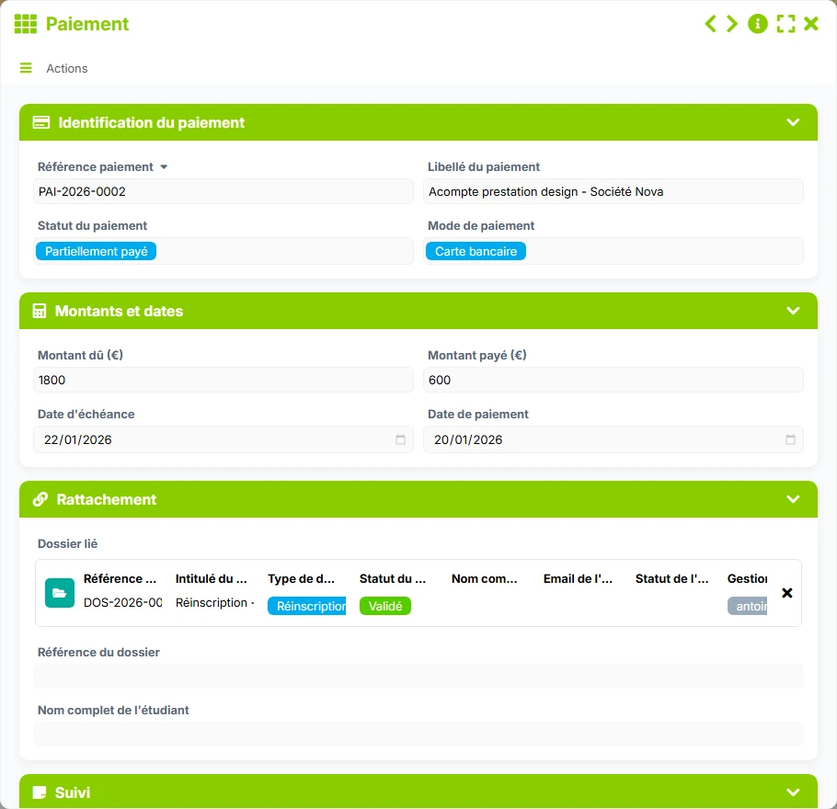The image size is (837, 809).
Task: Open the apps grid icon beside Paiement
Action: [x=26, y=24]
